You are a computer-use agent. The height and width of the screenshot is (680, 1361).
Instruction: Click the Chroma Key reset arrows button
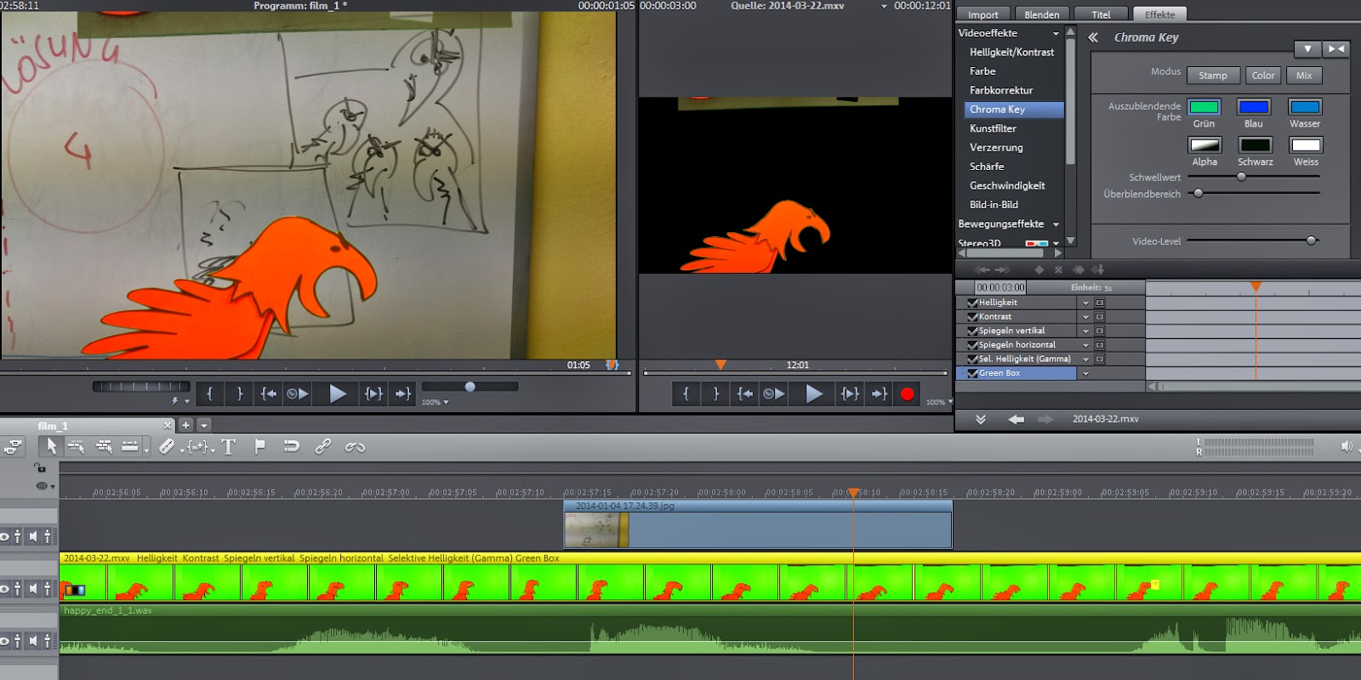pos(1336,49)
